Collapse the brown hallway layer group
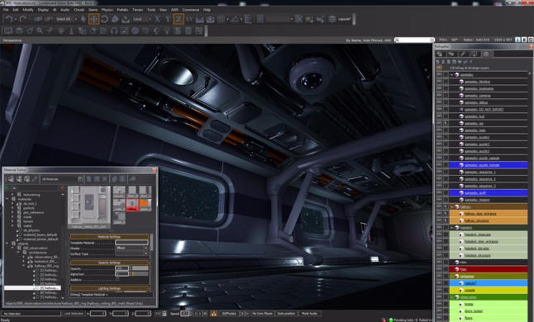Screen dimensions: 534x322 pyautogui.click(x=451, y=207)
